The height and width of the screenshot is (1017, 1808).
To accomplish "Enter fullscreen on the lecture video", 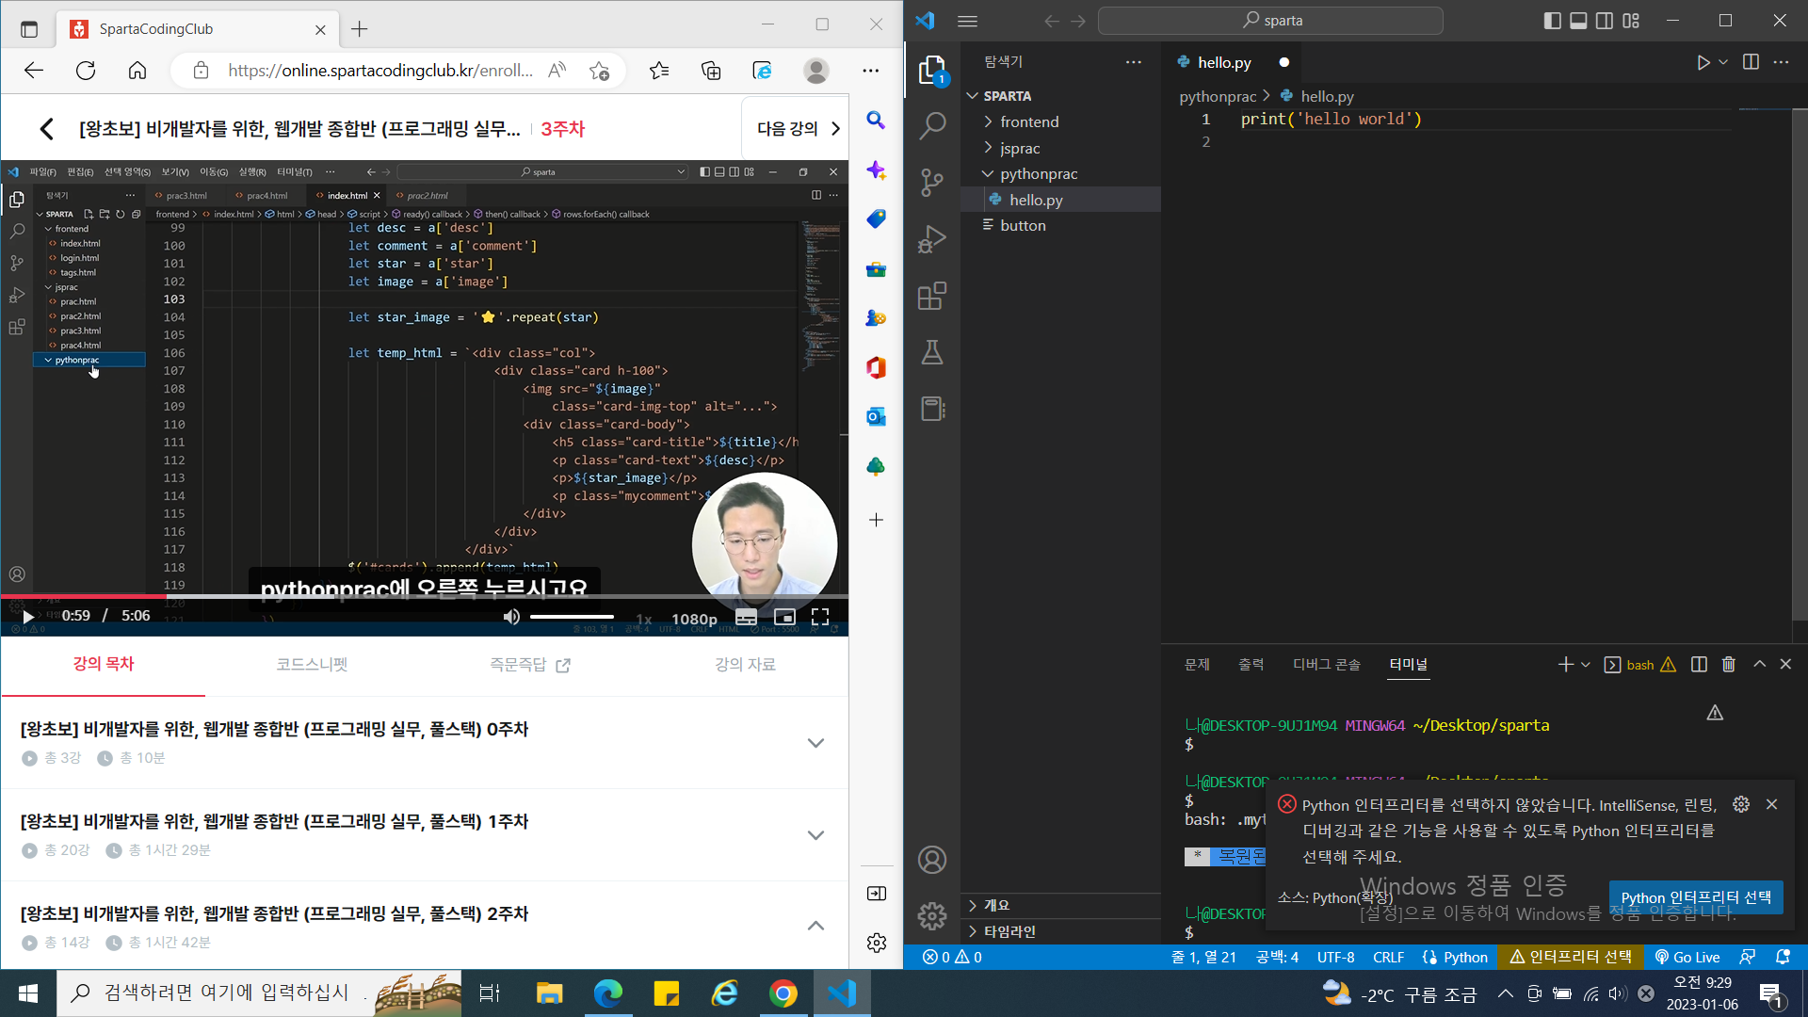I will click(820, 617).
